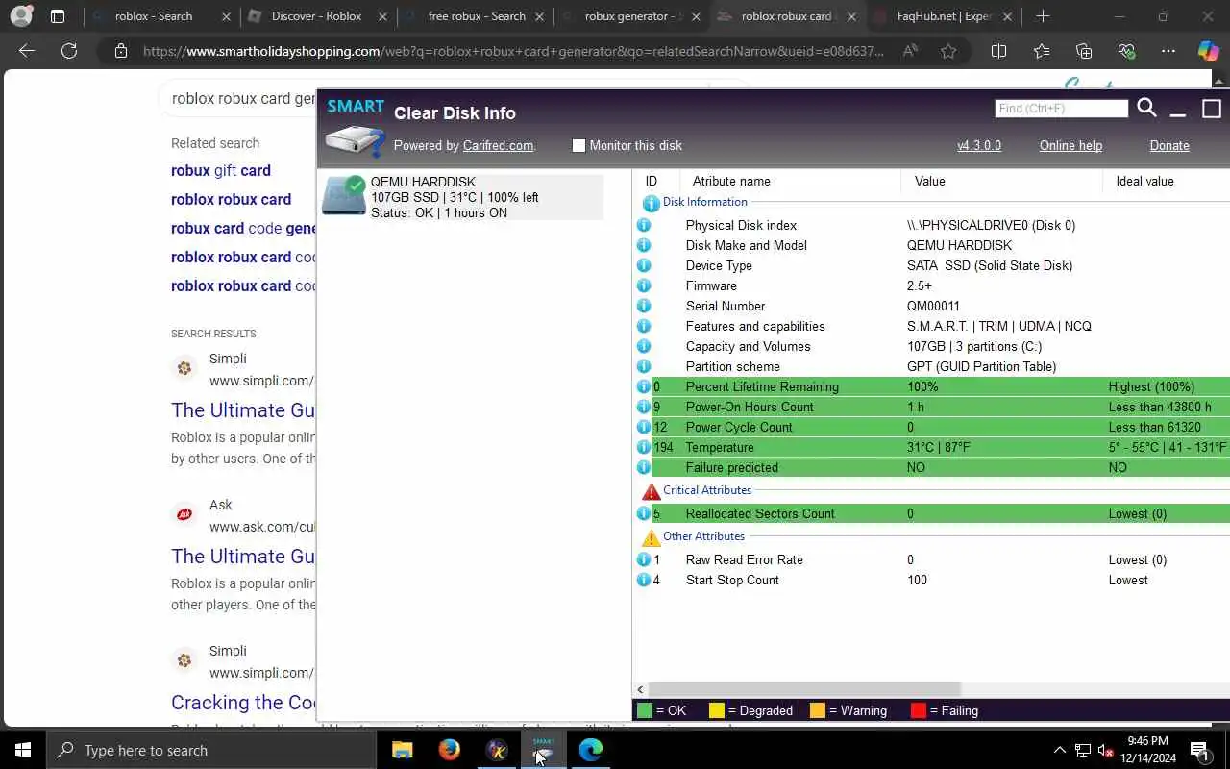Click the info icon beside Partition scheme
Screen dimensions: 1230x769
(x=644, y=366)
